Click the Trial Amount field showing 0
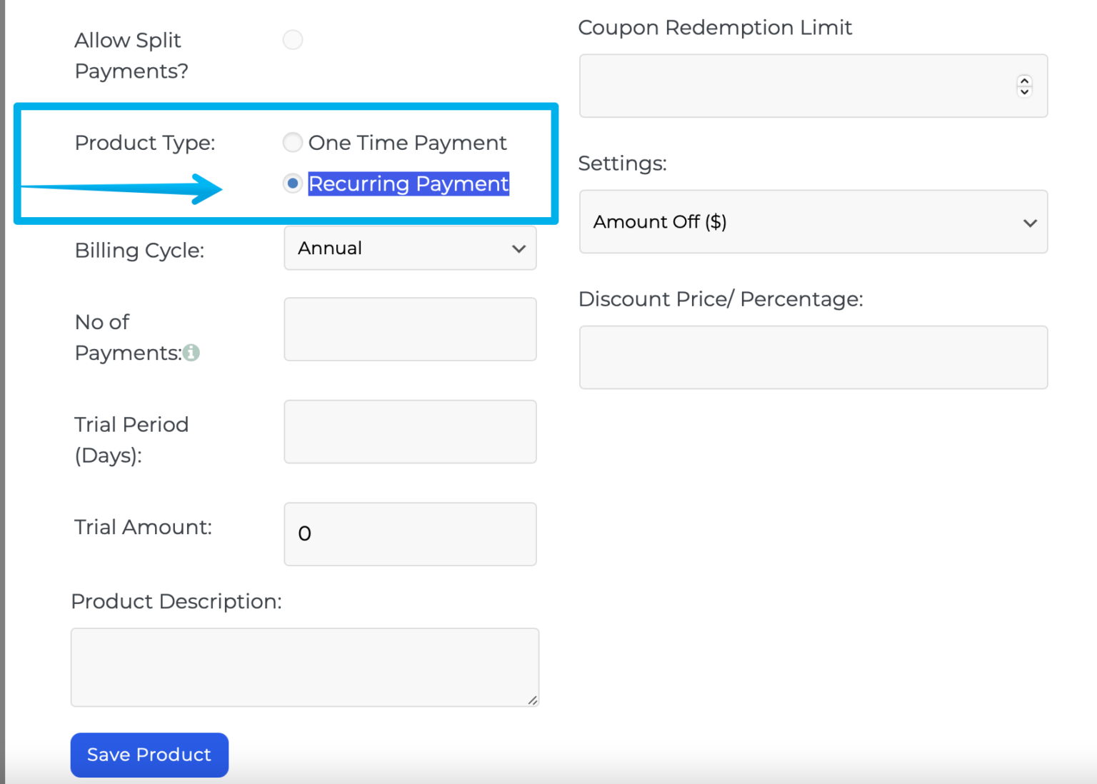Image resolution: width=1097 pixels, height=784 pixels. click(x=410, y=533)
